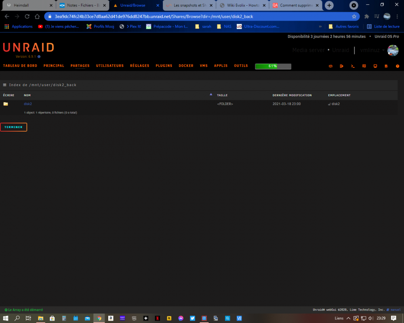The height and width of the screenshot is (323, 404).
Task: Open a new browser tab
Action: [x=329, y=5]
